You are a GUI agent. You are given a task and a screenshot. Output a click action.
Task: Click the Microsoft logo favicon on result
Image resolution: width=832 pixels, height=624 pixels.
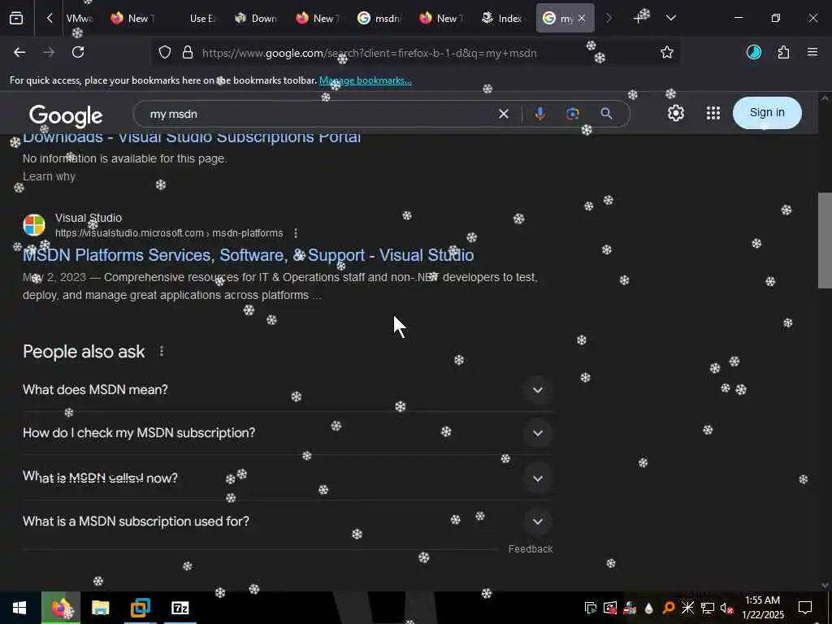point(34,225)
